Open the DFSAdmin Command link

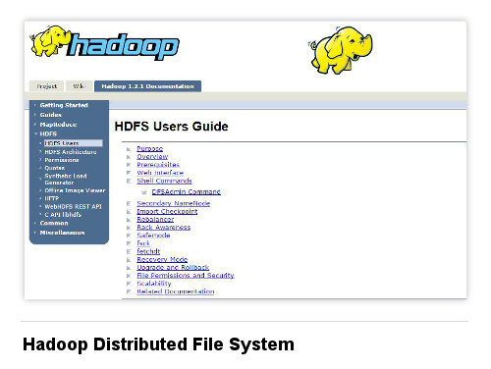coord(187,192)
